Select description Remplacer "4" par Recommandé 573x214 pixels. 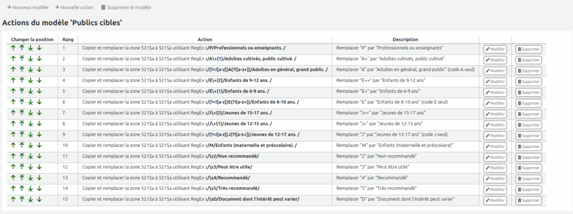[x=372, y=178]
